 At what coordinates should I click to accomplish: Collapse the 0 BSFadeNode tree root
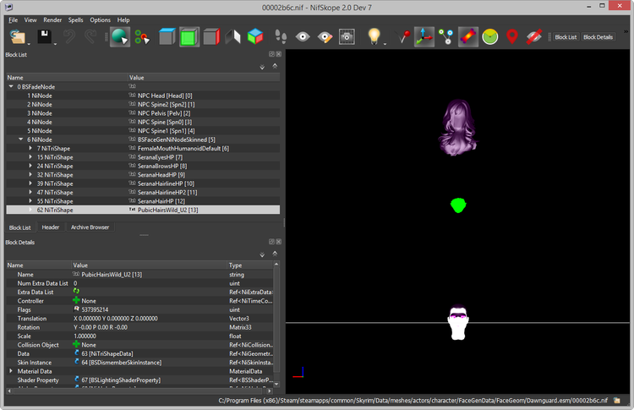[11, 86]
